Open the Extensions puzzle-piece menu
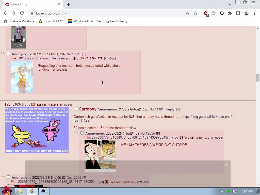The image size is (260, 195). tap(230, 13)
